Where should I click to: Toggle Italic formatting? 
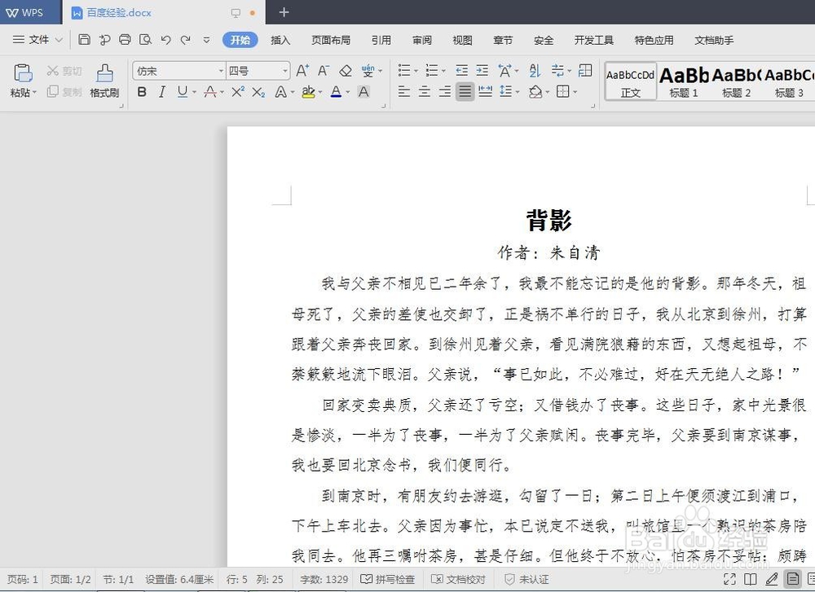click(x=162, y=92)
